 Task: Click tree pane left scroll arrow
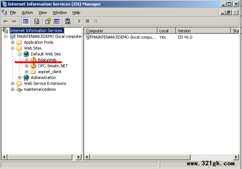4,157
